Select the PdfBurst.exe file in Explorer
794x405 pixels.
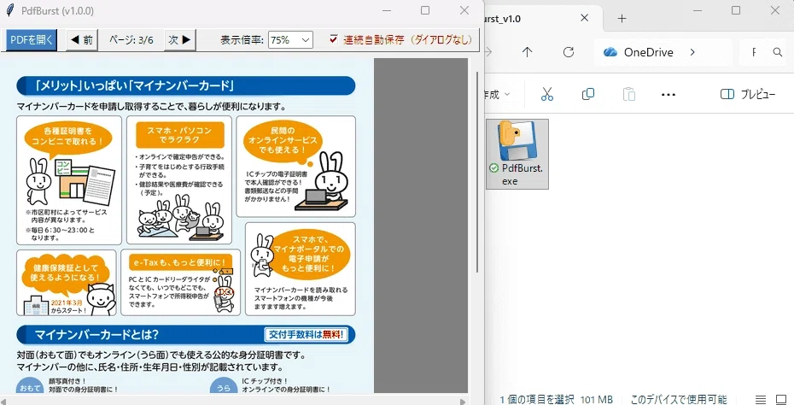pyautogui.click(x=517, y=154)
